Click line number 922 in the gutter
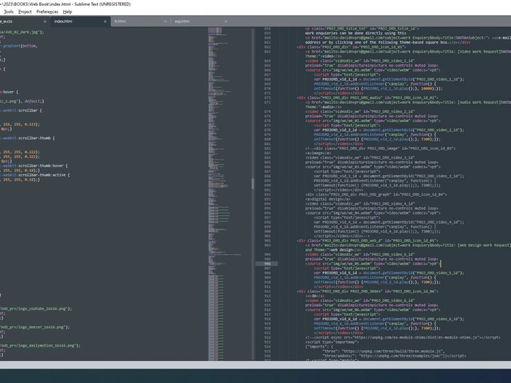 (x=267, y=338)
